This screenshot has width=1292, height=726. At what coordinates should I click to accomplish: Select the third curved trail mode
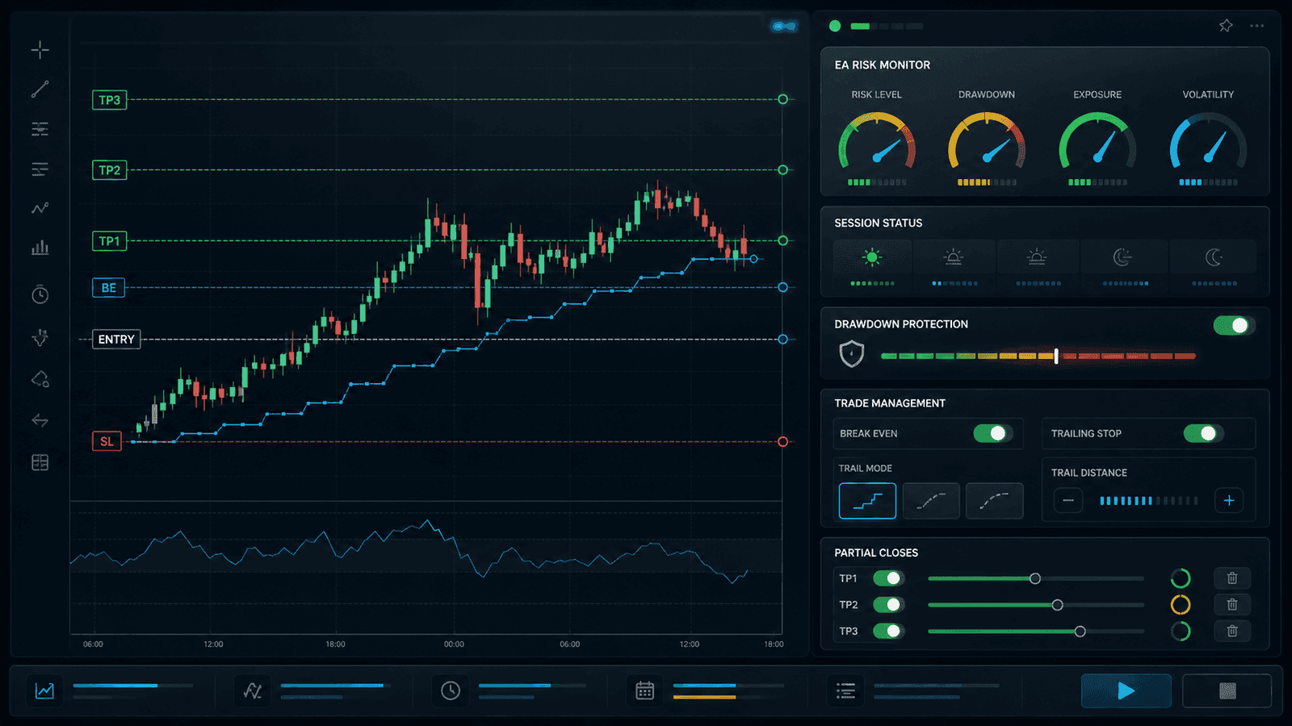[995, 501]
